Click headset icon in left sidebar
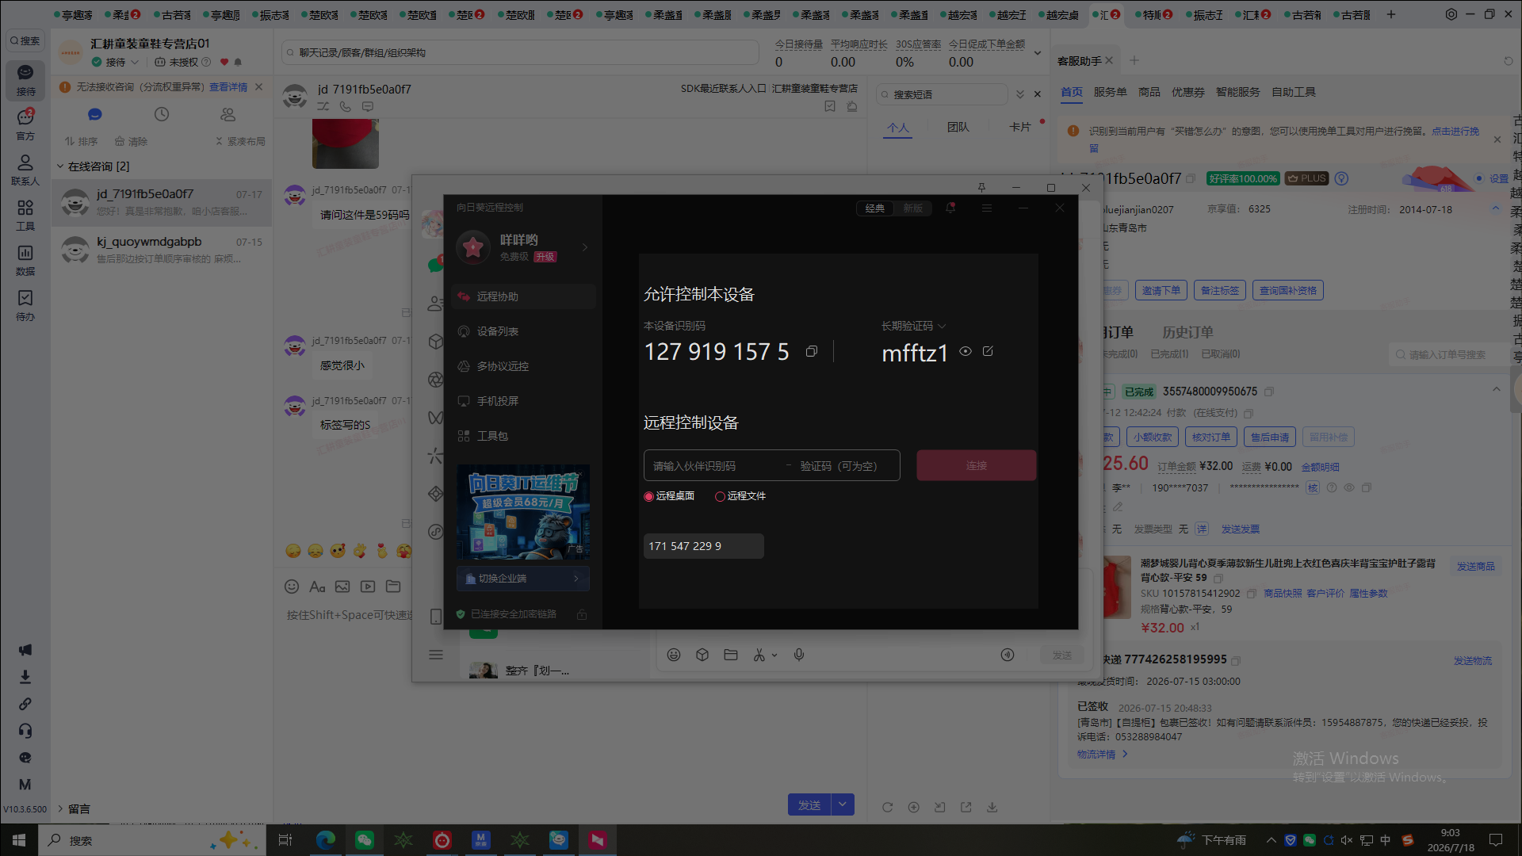The image size is (1522, 856). [x=25, y=731]
